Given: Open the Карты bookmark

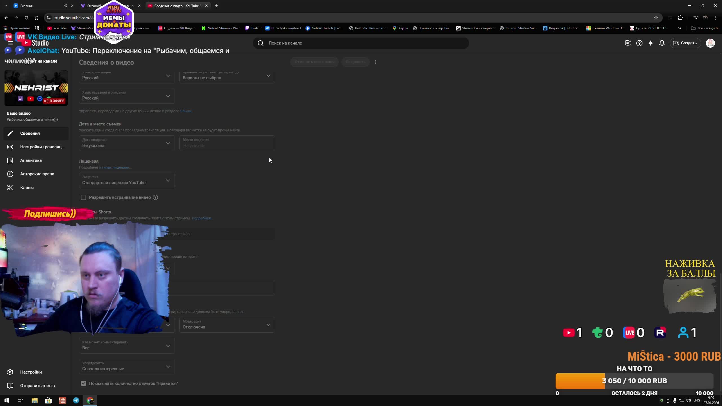Looking at the screenshot, I should point(400,28).
